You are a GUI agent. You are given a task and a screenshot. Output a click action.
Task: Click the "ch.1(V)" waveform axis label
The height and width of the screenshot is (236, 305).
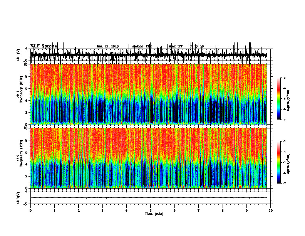click(x=18, y=55)
